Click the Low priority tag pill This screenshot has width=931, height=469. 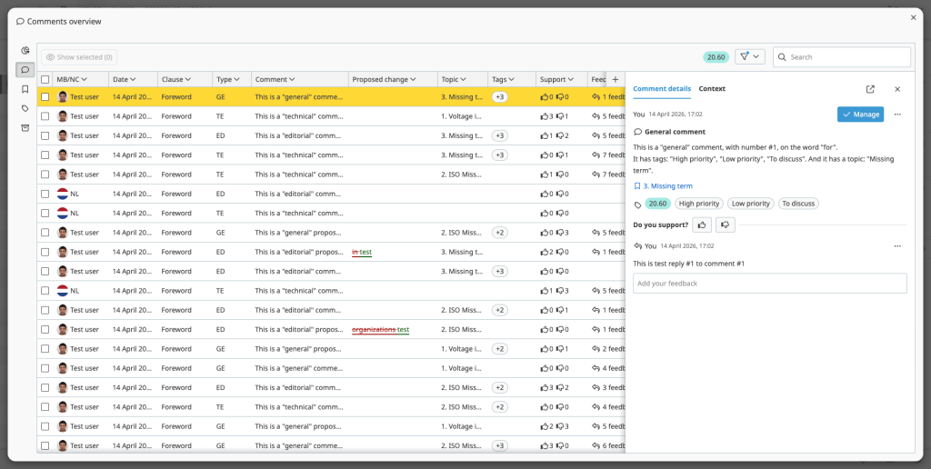pyautogui.click(x=750, y=204)
